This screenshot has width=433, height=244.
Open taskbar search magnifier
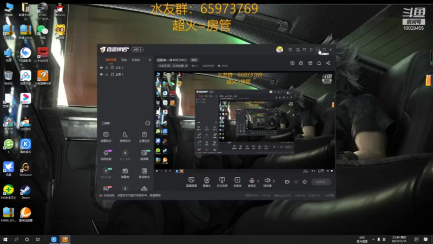[16, 239]
